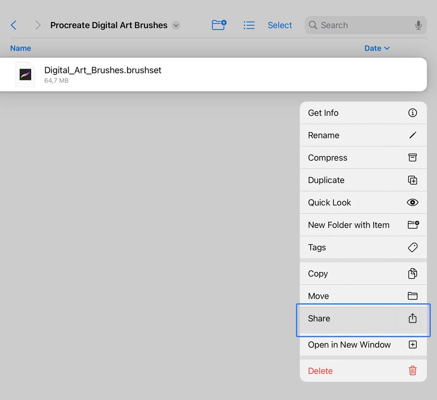Tap the pencil icon beside Rename
The width and height of the screenshot is (437, 400).
pyautogui.click(x=413, y=135)
